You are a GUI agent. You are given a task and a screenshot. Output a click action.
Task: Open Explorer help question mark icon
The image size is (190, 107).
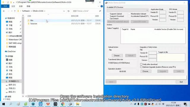pos(102,6)
